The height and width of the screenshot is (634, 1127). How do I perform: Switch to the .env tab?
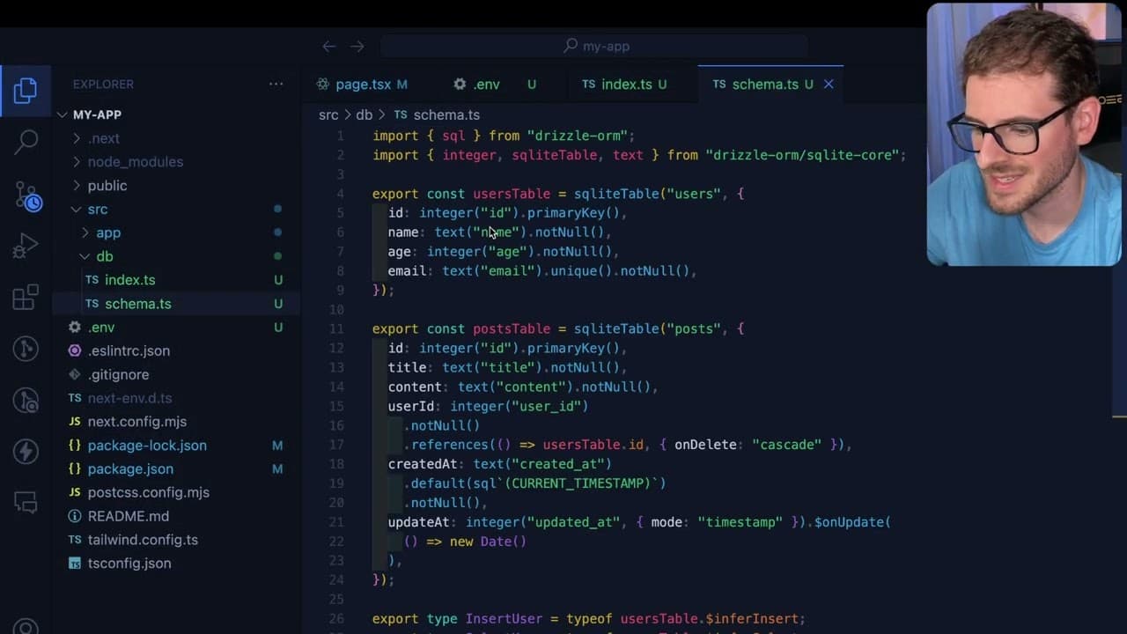point(495,85)
